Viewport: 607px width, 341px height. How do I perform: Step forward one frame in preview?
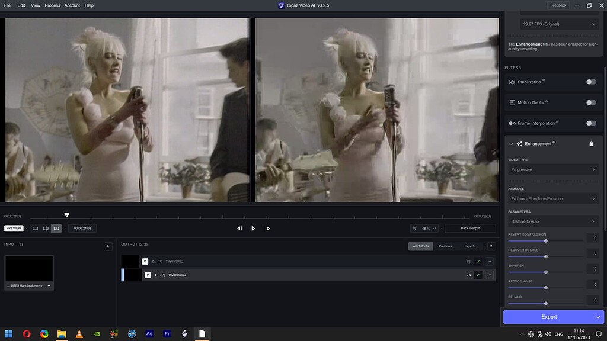coord(267,229)
